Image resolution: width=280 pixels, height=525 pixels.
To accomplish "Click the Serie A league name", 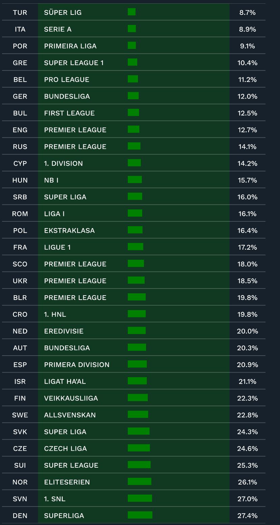I will 58,29.
